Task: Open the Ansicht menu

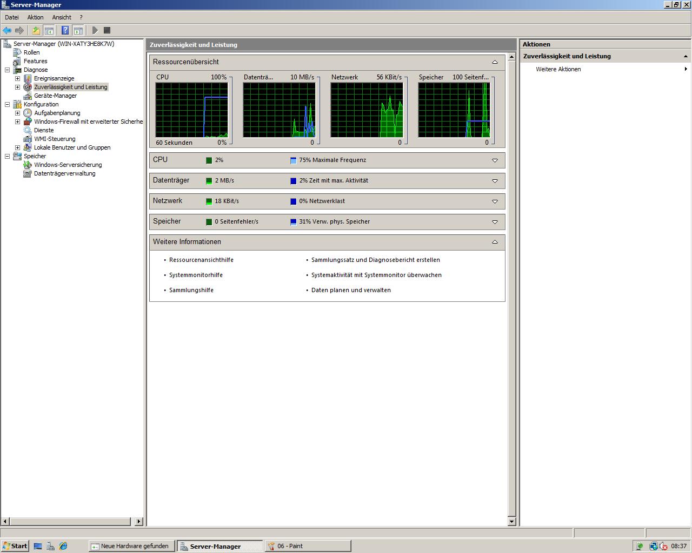Action: pos(62,17)
